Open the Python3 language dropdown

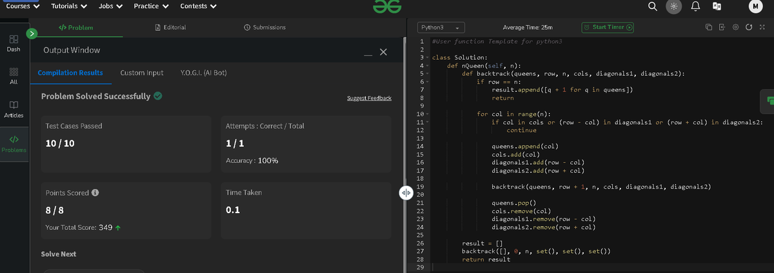point(442,28)
